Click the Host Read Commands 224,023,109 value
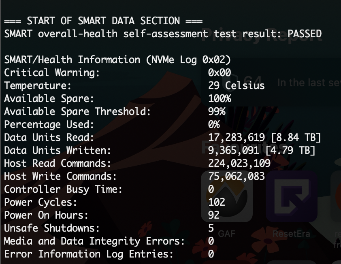 pyautogui.click(x=239, y=163)
